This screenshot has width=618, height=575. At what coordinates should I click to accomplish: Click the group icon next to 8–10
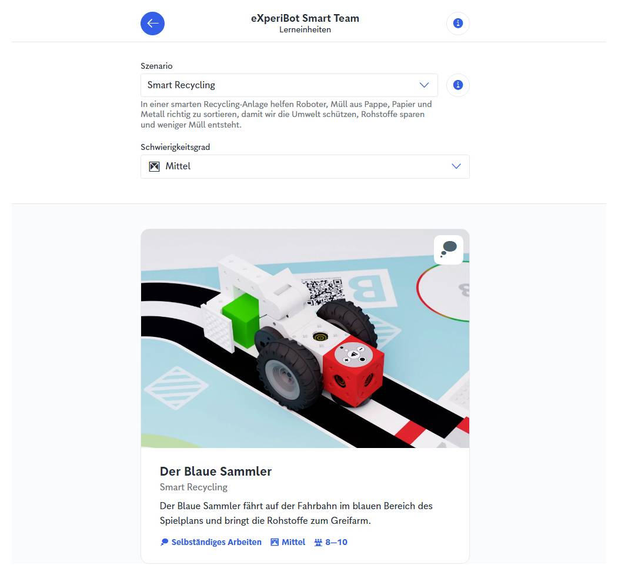(x=318, y=542)
